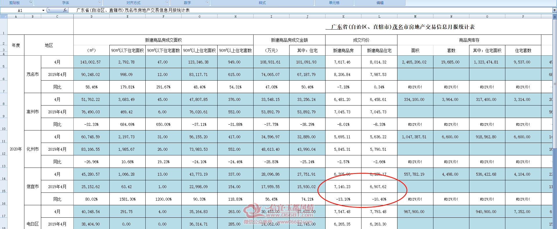Image resolution: width=557 pixels, height=229 pixels.
Task: Select the cell containing 7,140.23
Action: click(343, 187)
